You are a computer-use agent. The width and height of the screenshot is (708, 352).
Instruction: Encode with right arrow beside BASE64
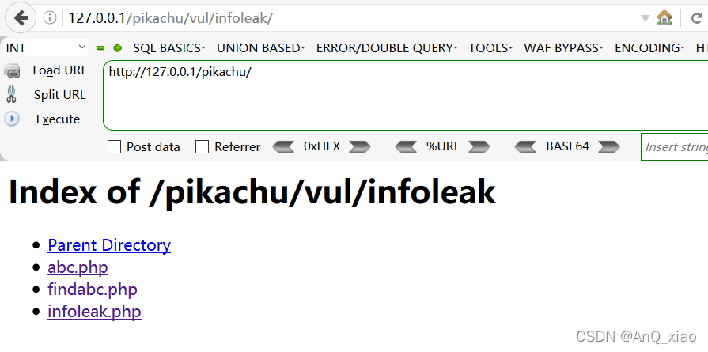[x=608, y=146]
